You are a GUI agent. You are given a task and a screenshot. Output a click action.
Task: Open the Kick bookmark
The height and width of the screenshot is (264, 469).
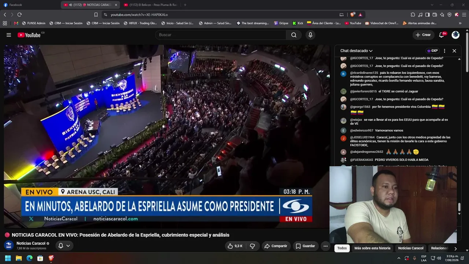[298, 23]
